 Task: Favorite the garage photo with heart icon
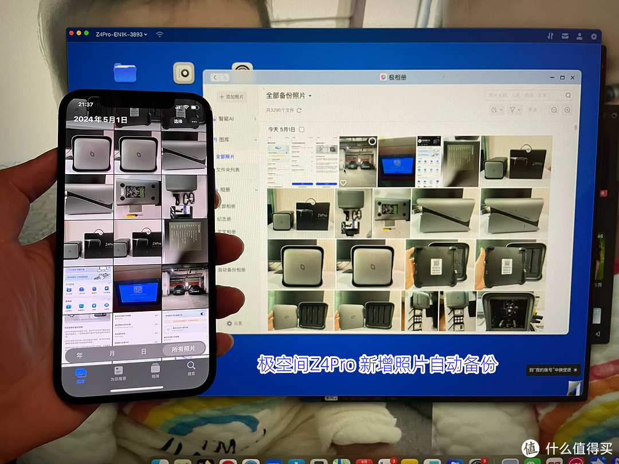[x=343, y=183]
